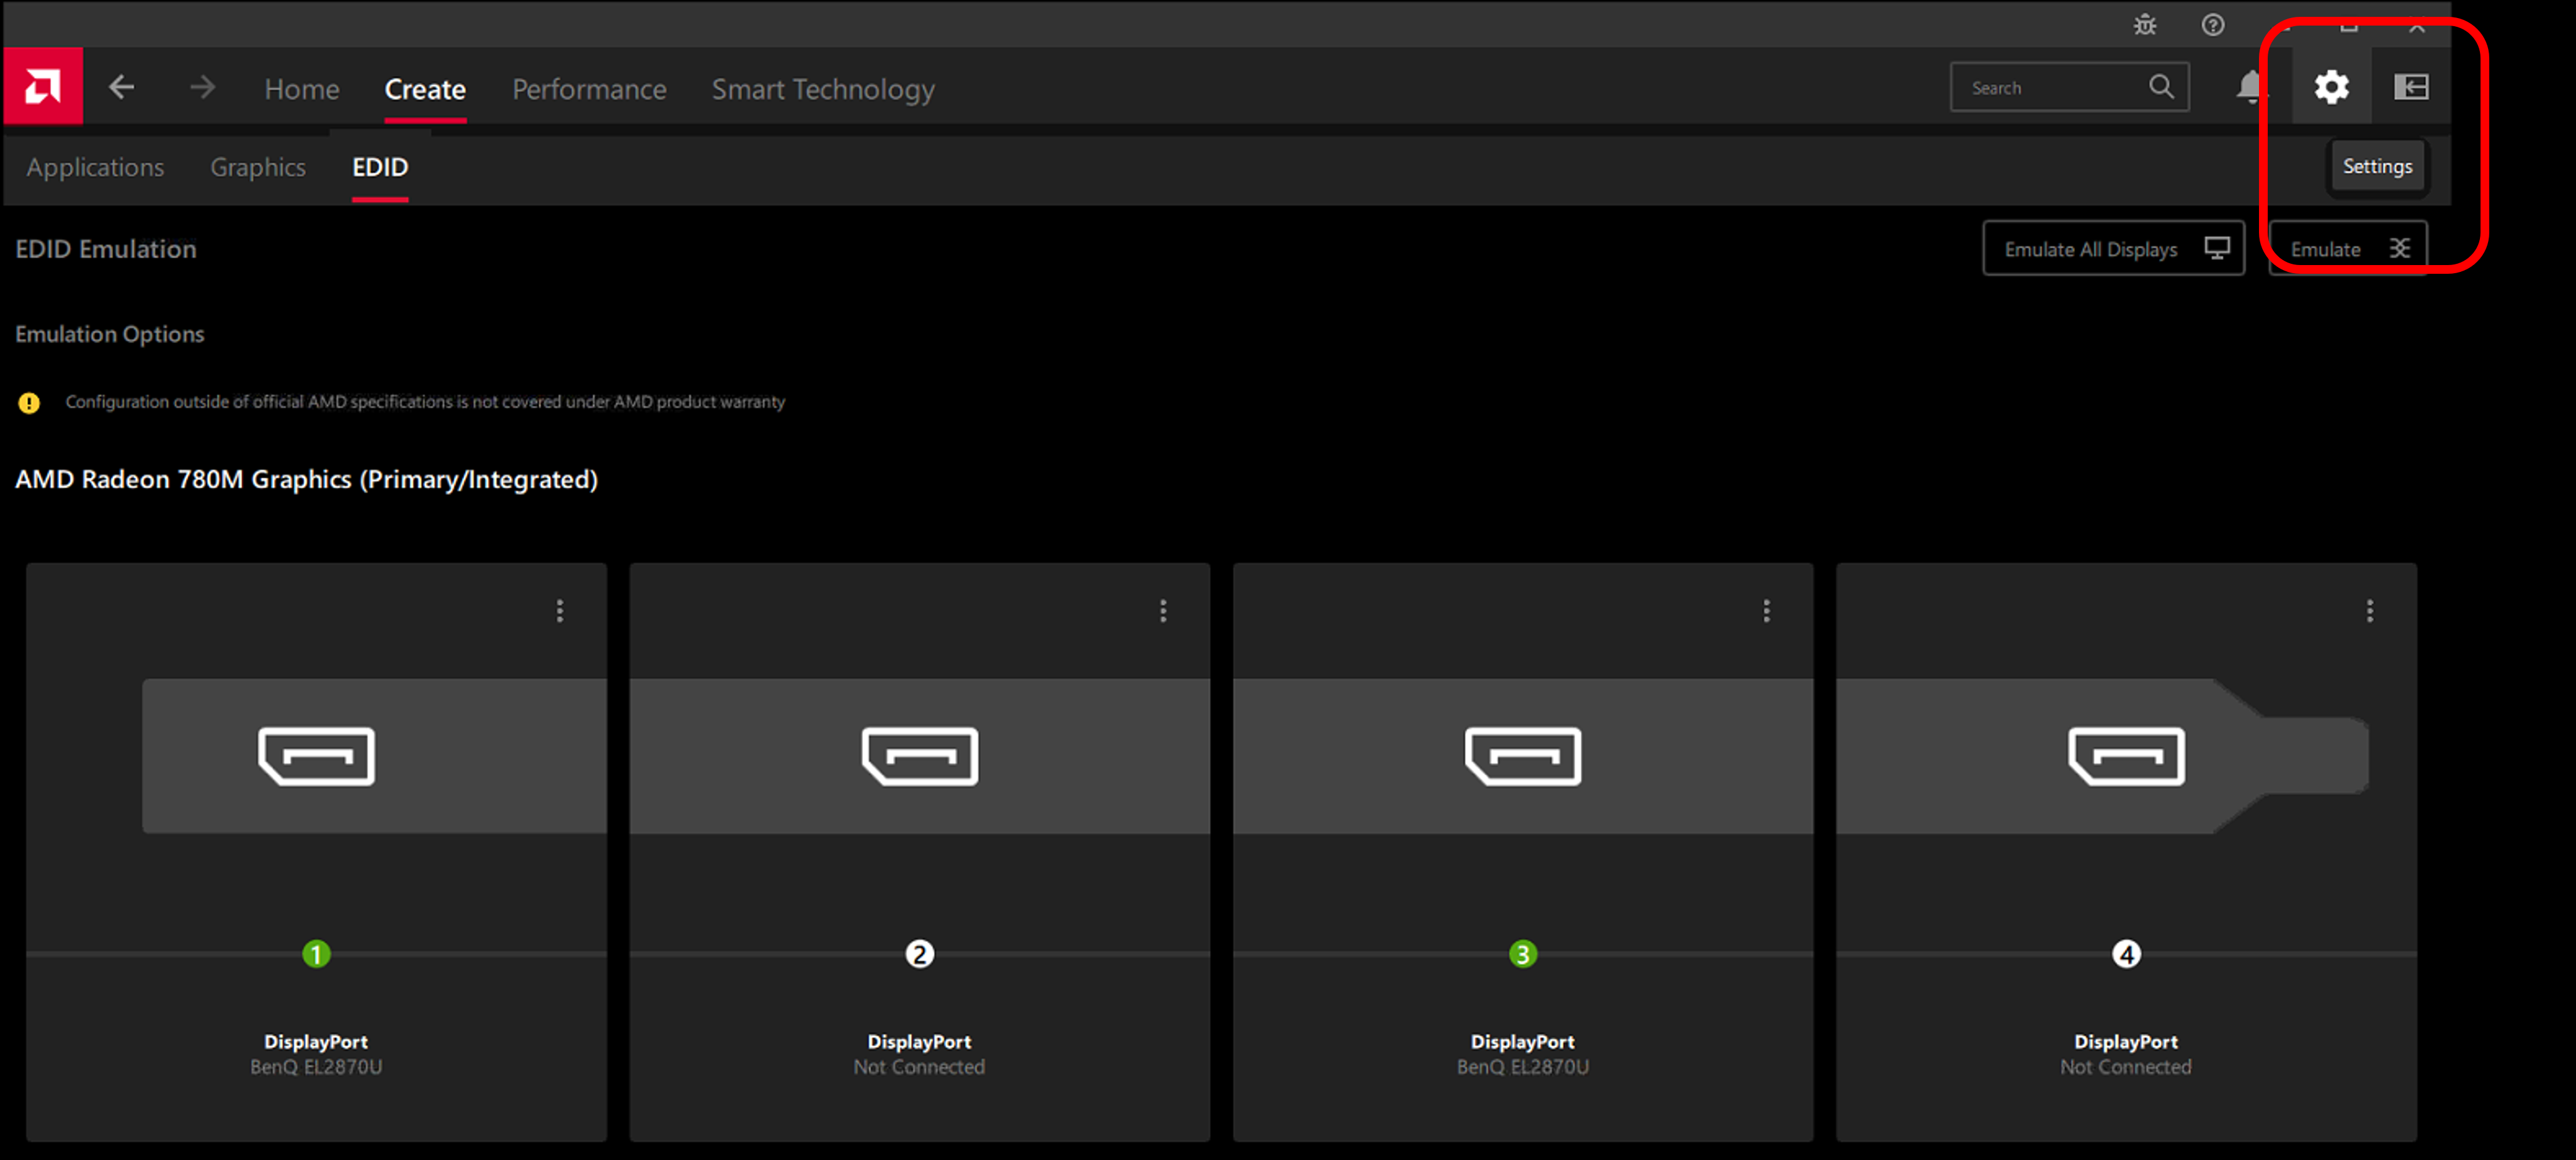Image resolution: width=2576 pixels, height=1160 pixels.
Task: Click DisplayPort connector icon on port 3
Action: [x=1522, y=755]
